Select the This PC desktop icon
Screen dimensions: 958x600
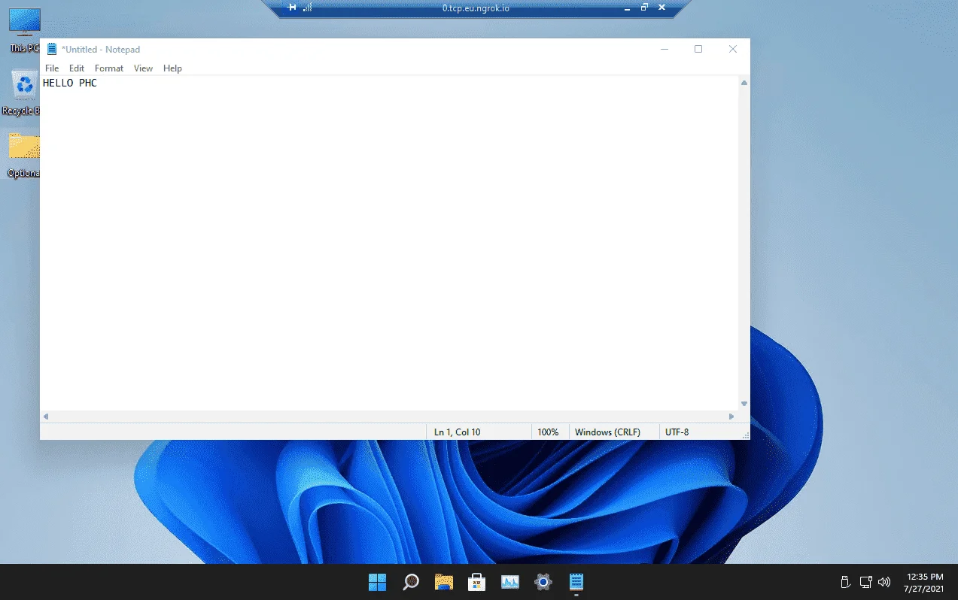(25, 30)
